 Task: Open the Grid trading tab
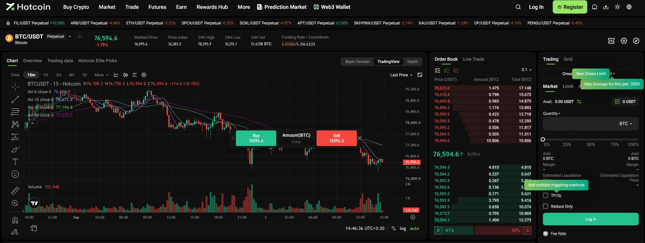point(568,59)
